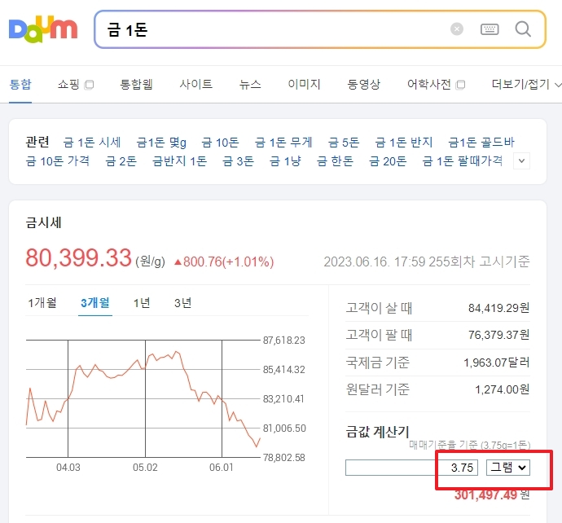Select the 1,963.07달러 international gold value
Viewport: 562px width, 523px height.
(x=496, y=363)
